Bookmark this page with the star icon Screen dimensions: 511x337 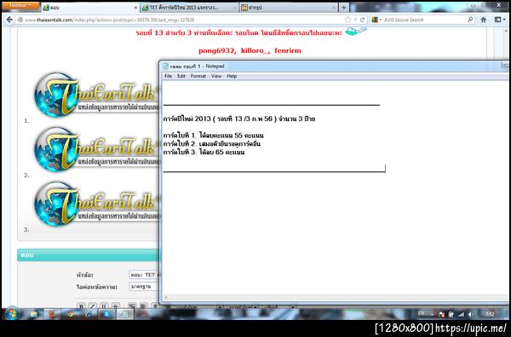pyautogui.click(x=347, y=20)
